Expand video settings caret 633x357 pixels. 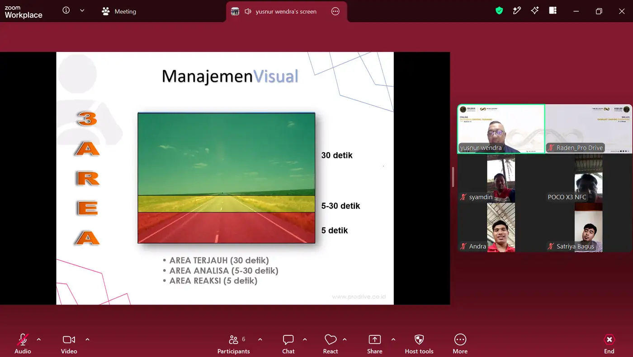point(87,339)
